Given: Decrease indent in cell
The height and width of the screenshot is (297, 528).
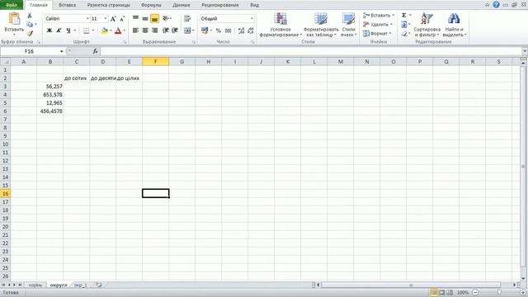Looking at the screenshot, I should click(x=165, y=31).
